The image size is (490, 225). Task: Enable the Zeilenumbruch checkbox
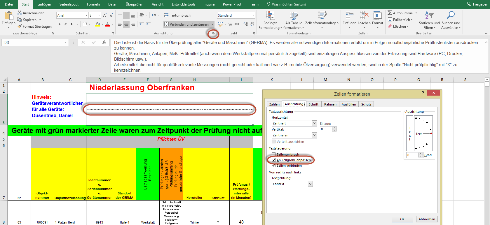click(274, 154)
